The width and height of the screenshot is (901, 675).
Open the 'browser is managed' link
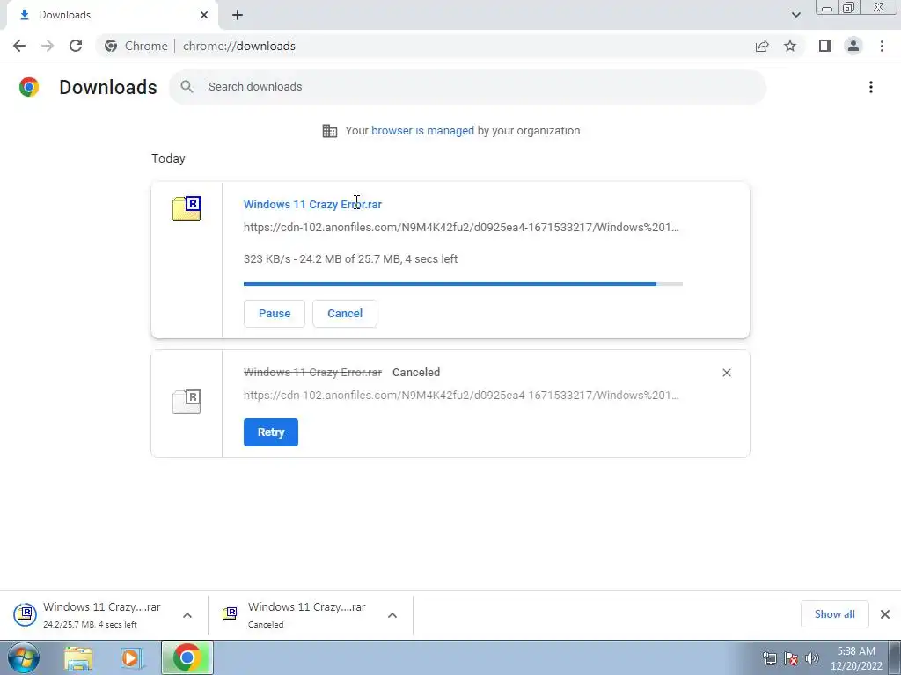[422, 131]
